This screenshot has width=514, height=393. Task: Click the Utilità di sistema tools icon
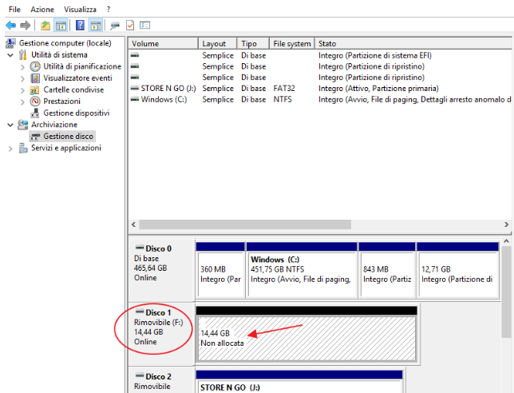[x=22, y=55]
